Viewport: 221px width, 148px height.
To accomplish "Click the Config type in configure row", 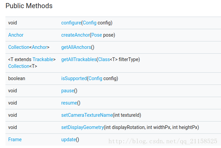I will coord(89,23).
